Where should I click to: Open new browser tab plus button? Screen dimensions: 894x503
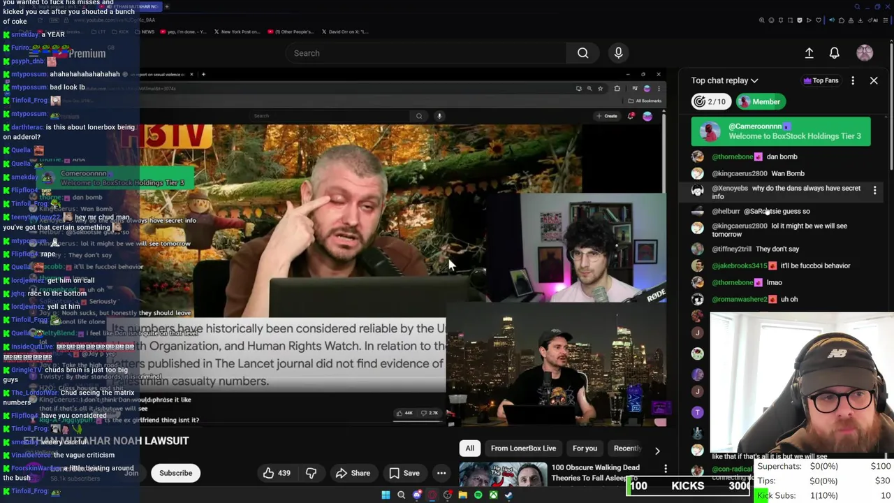point(166,6)
